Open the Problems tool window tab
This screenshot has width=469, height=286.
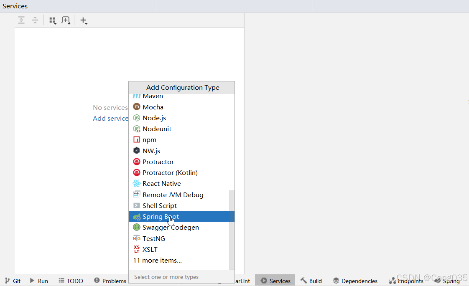pyautogui.click(x=110, y=281)
